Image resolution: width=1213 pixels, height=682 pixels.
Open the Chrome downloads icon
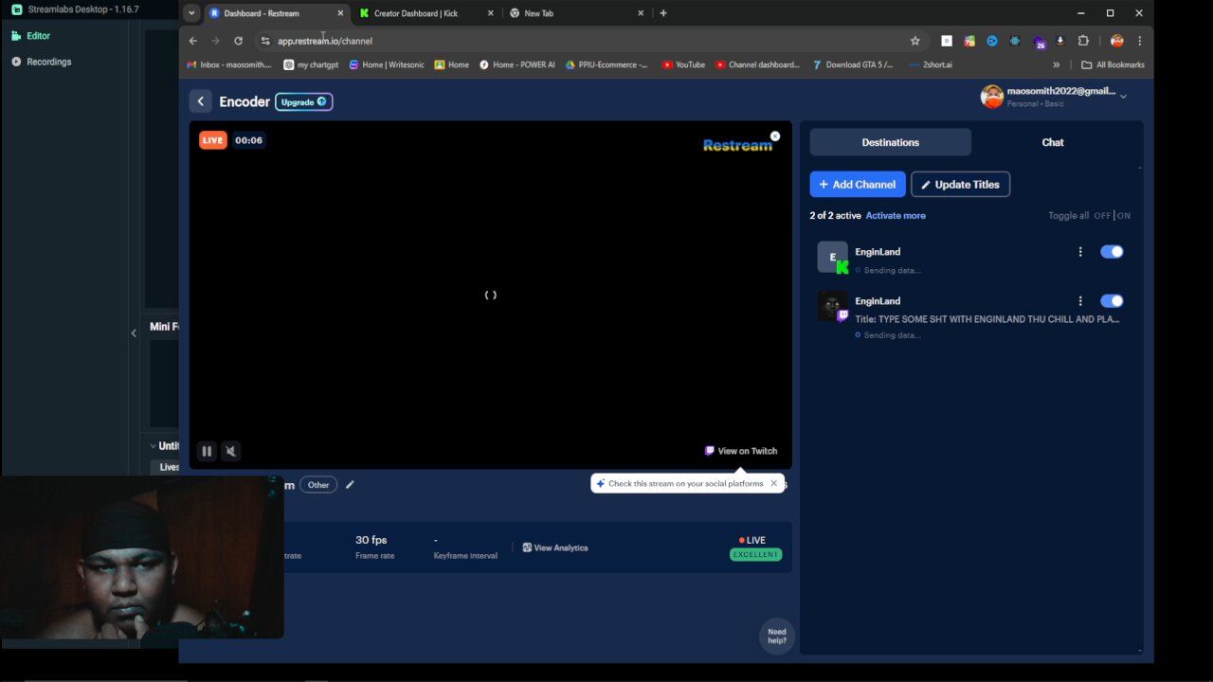[x=1060, y=41]
